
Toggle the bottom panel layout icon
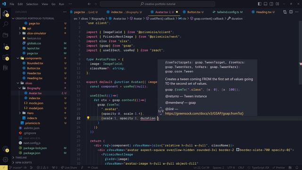pyautogui.click(x=265, y=4)
